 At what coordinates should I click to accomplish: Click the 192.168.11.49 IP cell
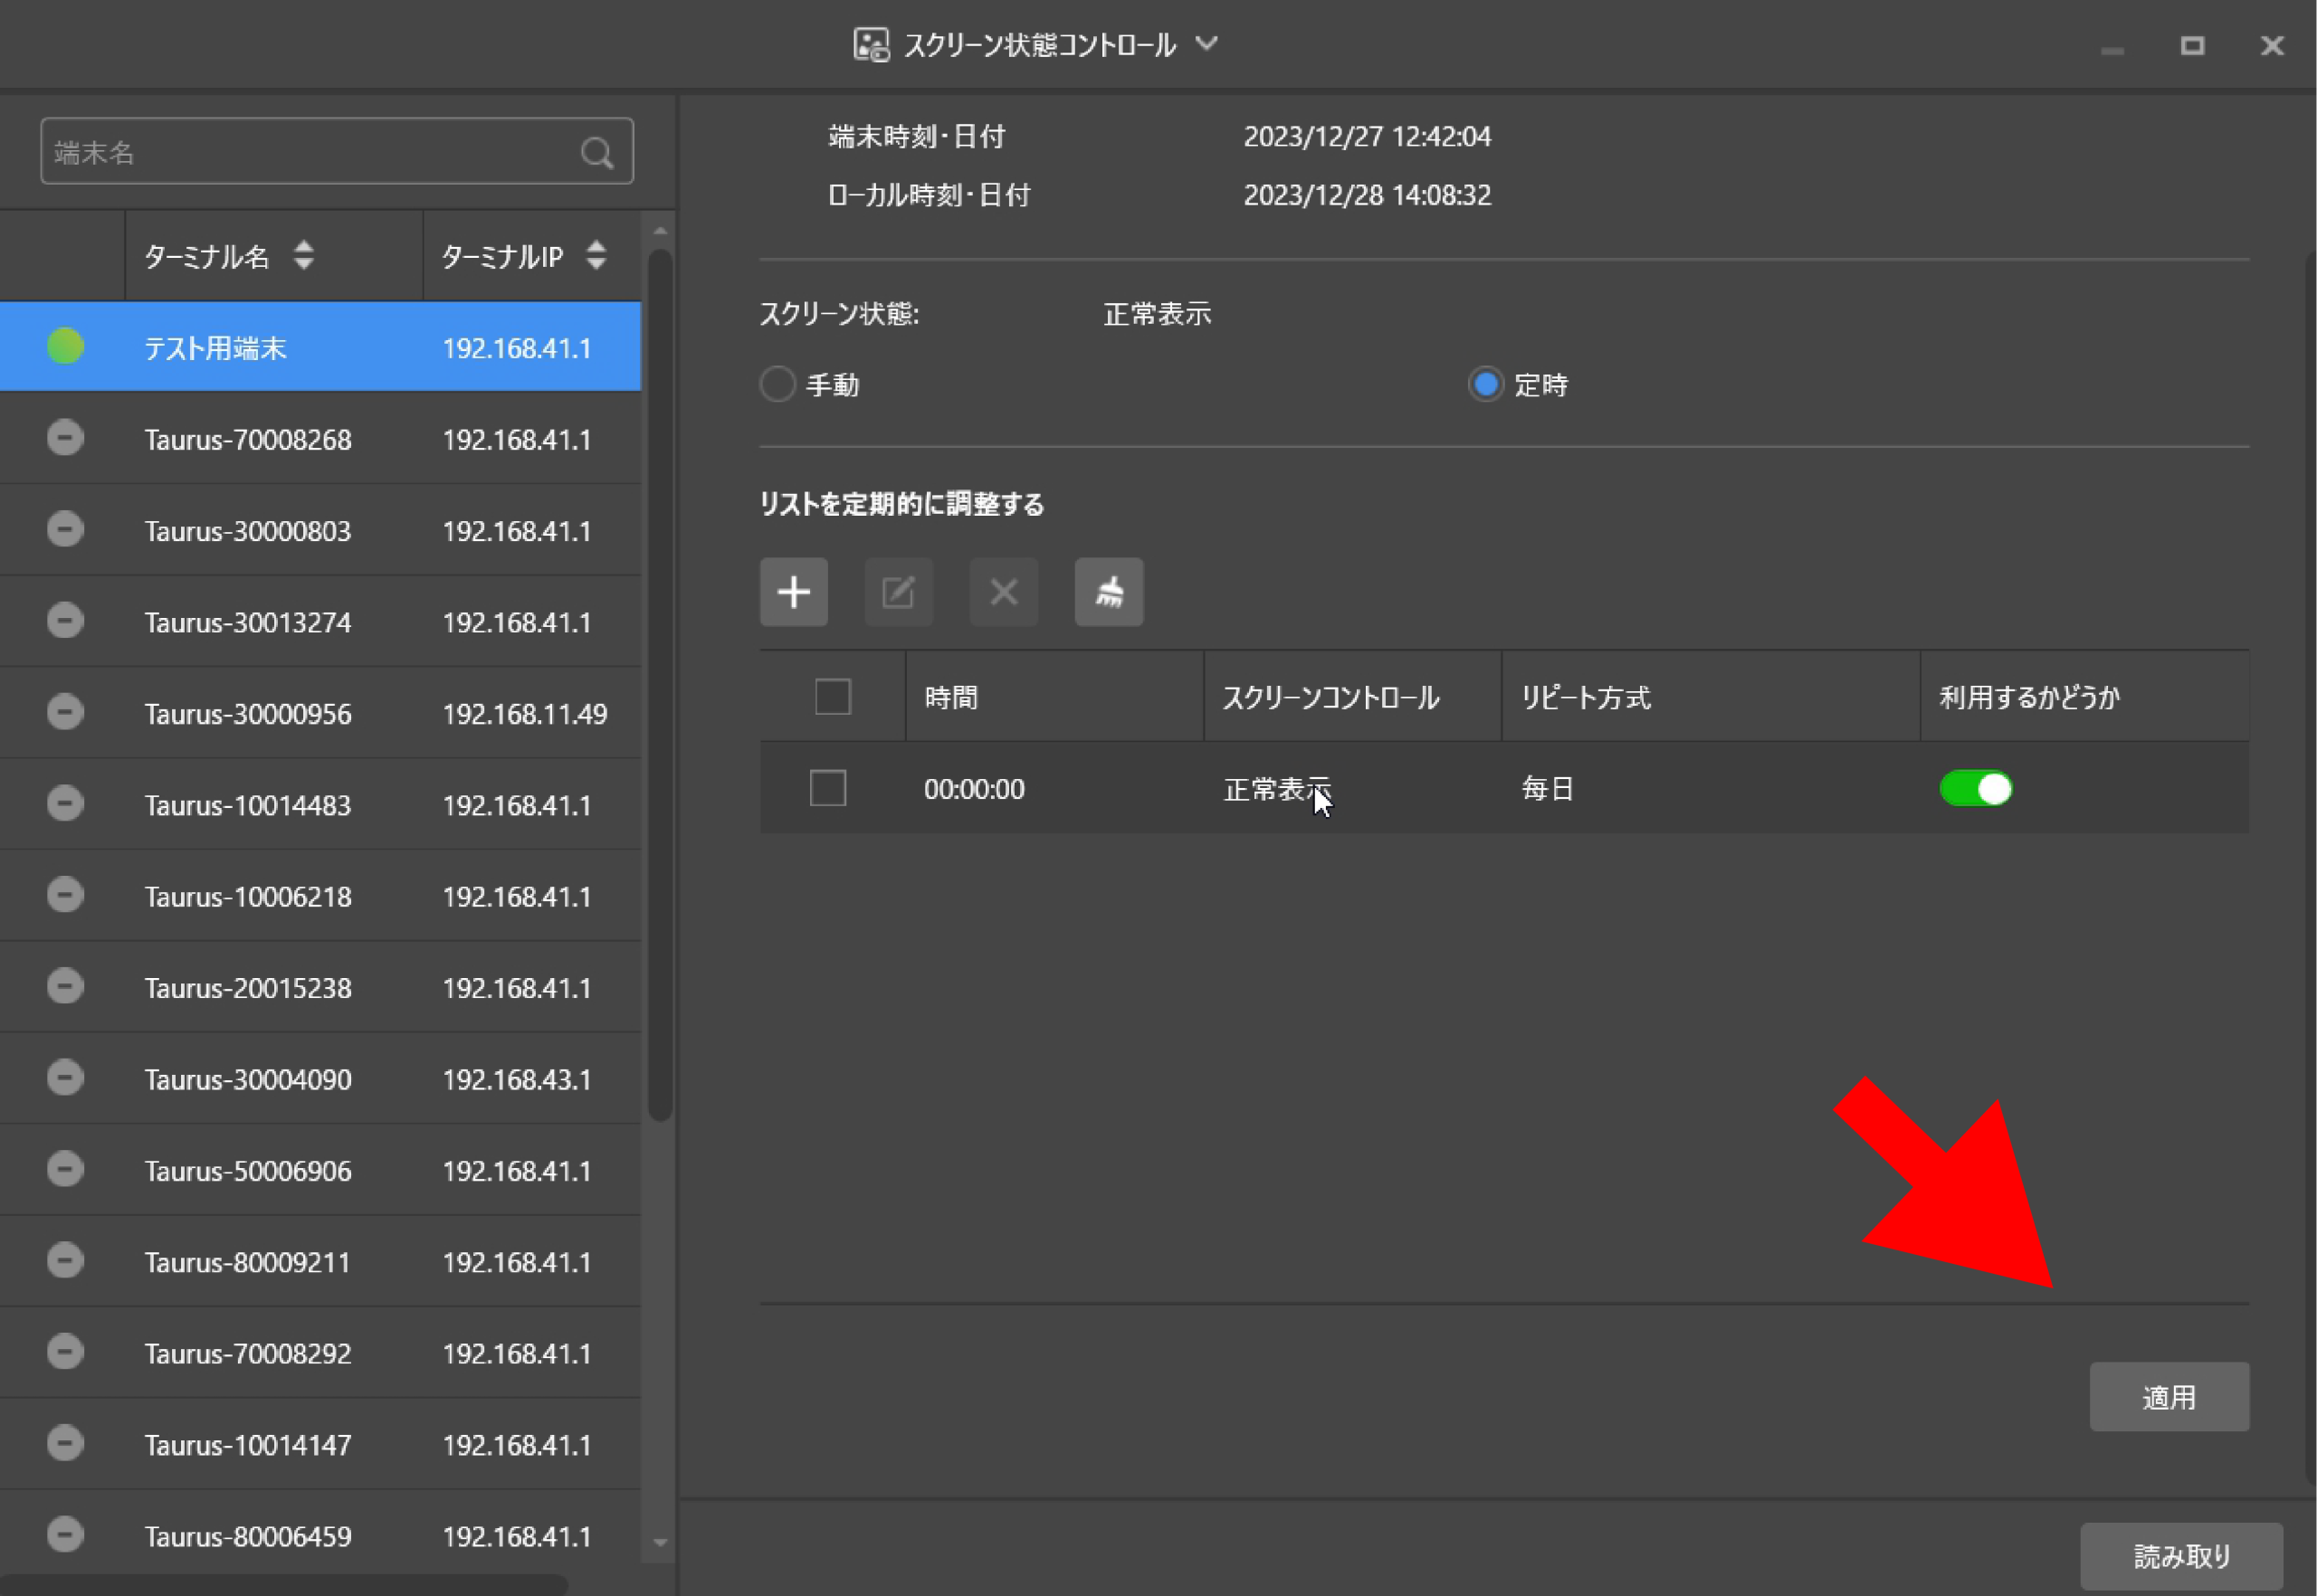(524, 713)
